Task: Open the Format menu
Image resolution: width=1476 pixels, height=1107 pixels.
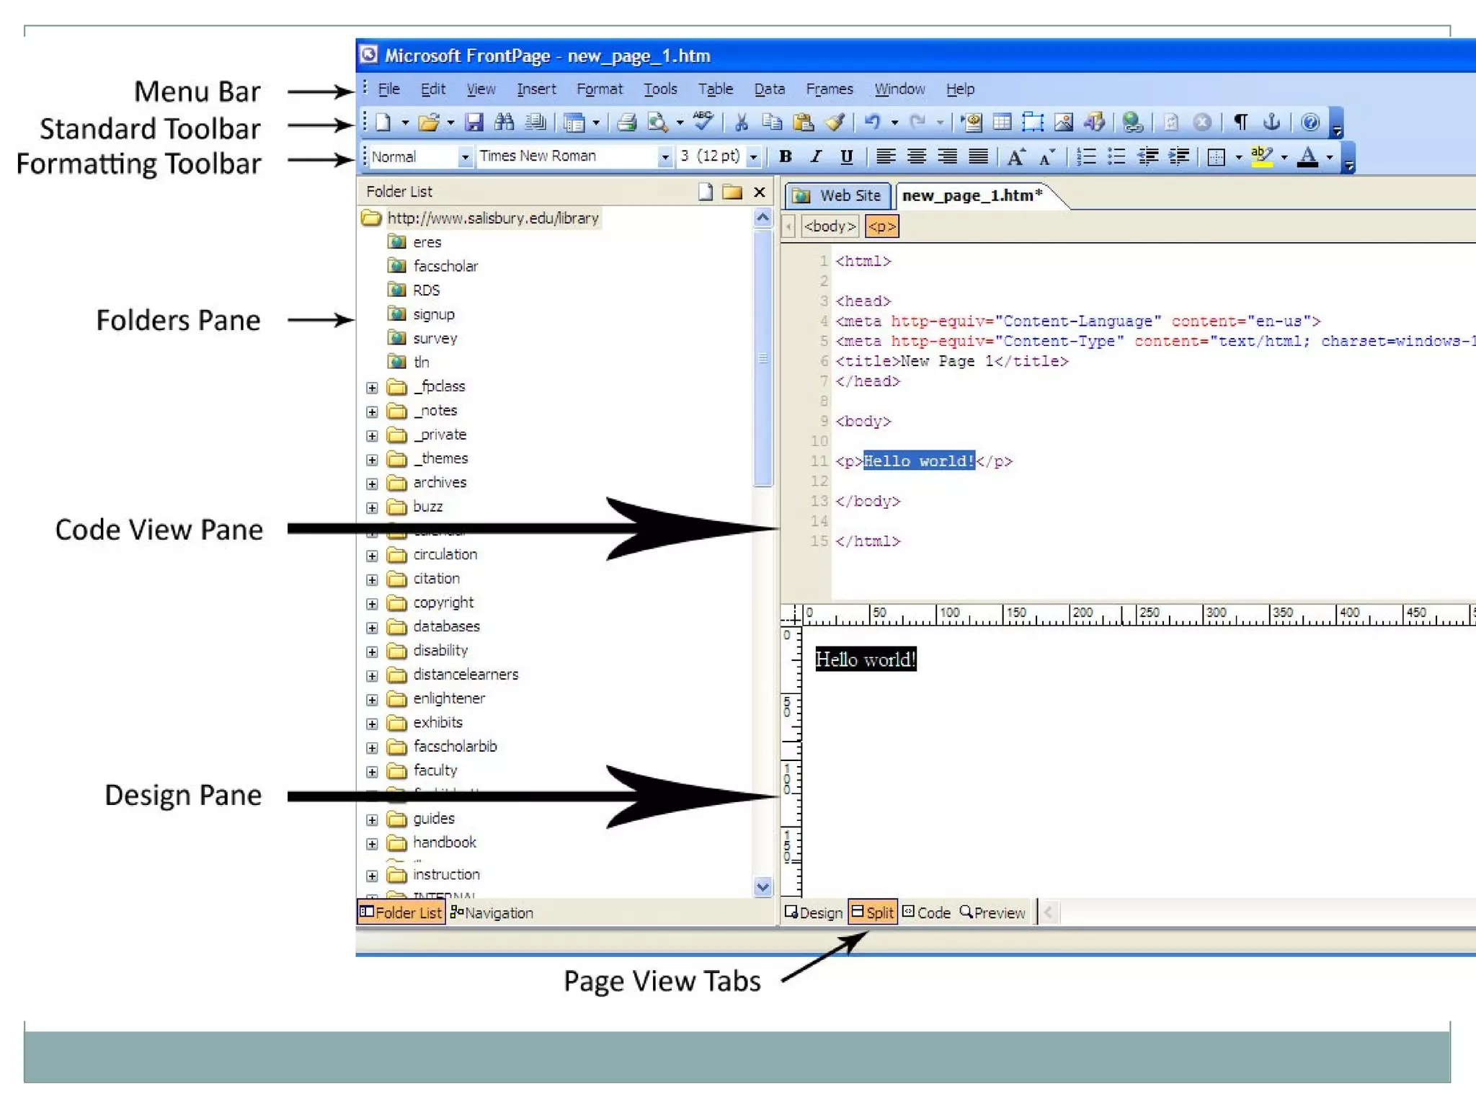Action: click(599, 89)
